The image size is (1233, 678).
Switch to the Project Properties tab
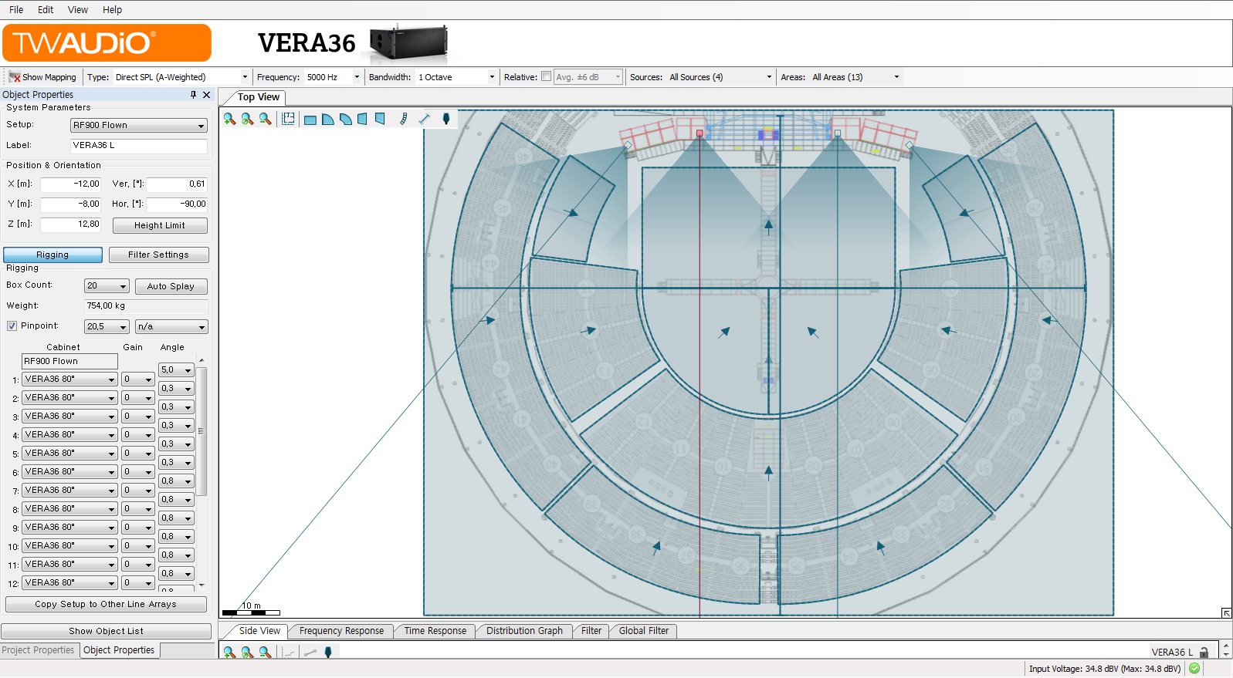[38, 650]
